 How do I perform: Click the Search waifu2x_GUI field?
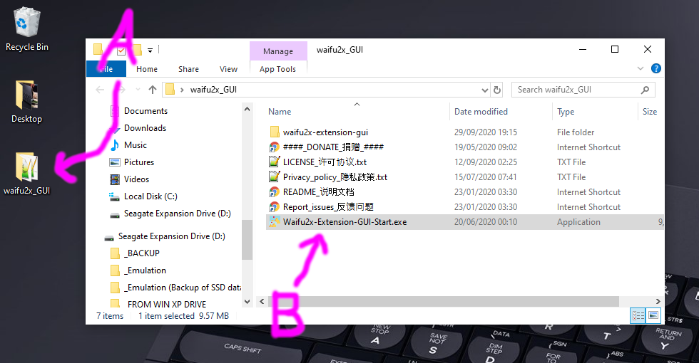click(583, 90)
